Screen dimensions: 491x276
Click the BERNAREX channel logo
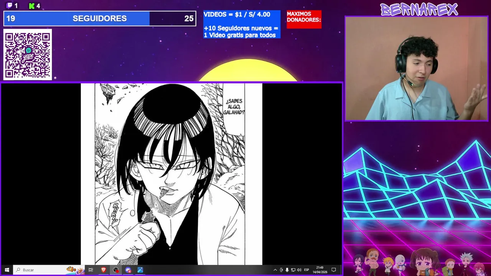[x=419, y=9]
